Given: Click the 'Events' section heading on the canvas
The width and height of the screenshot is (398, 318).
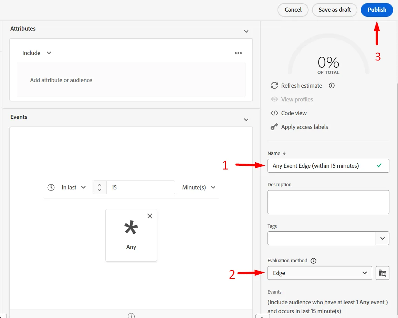Looking at the screenshot, I should pos(19,117).
